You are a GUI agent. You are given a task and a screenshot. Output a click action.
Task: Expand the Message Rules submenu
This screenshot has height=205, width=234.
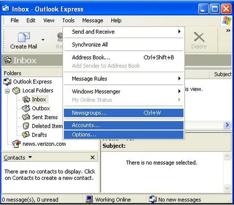tap(124, 79)
